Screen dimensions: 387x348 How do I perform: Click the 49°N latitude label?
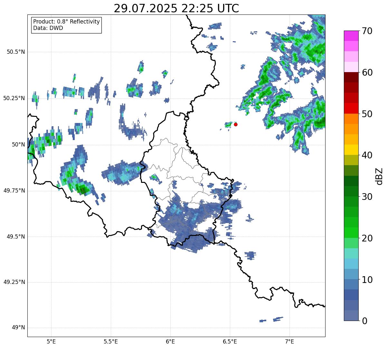click(x=18, y=327)
